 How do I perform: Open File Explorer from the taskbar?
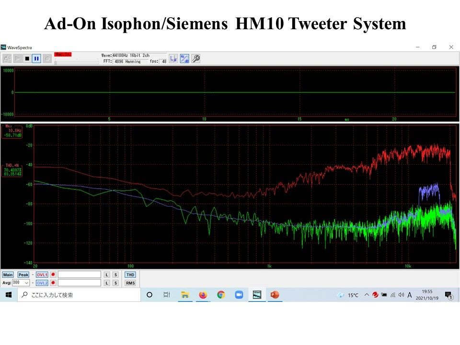[185, 295]
